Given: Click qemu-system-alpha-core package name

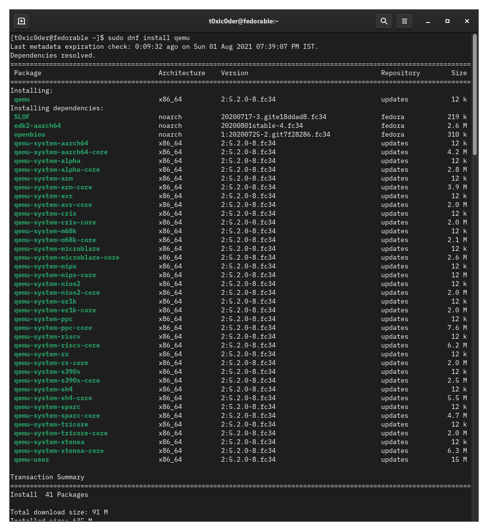Looking at the screenshot, I should click(57, 170).
